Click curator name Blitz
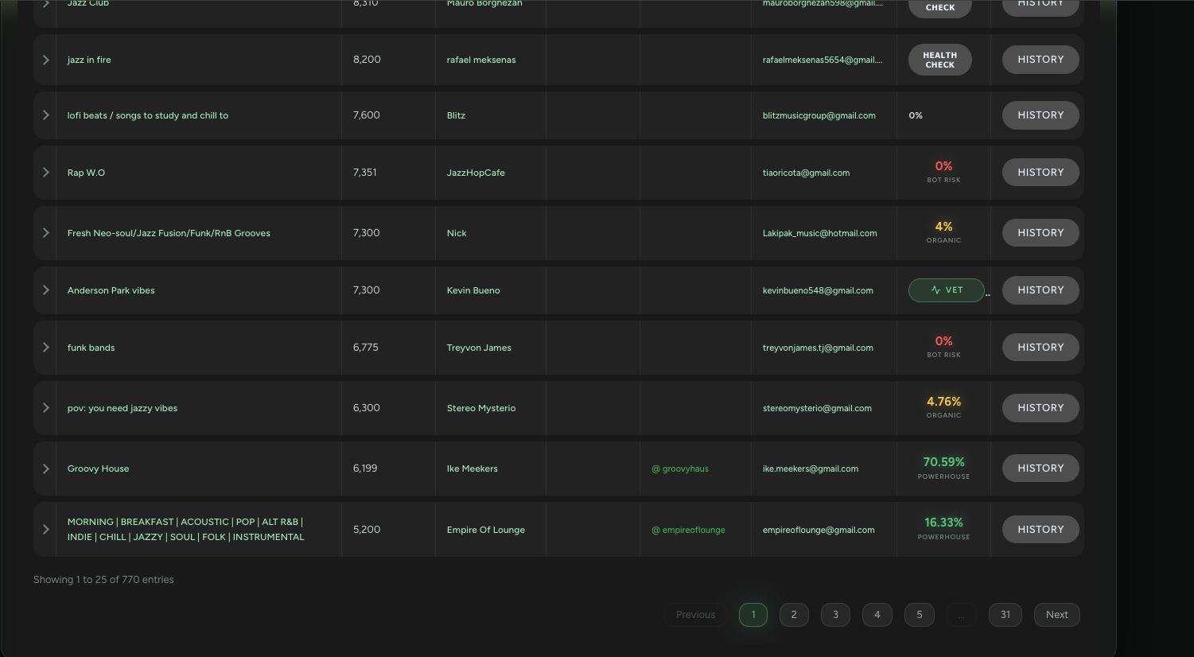Screen dimensions: 1194x657 coord(456,115)
